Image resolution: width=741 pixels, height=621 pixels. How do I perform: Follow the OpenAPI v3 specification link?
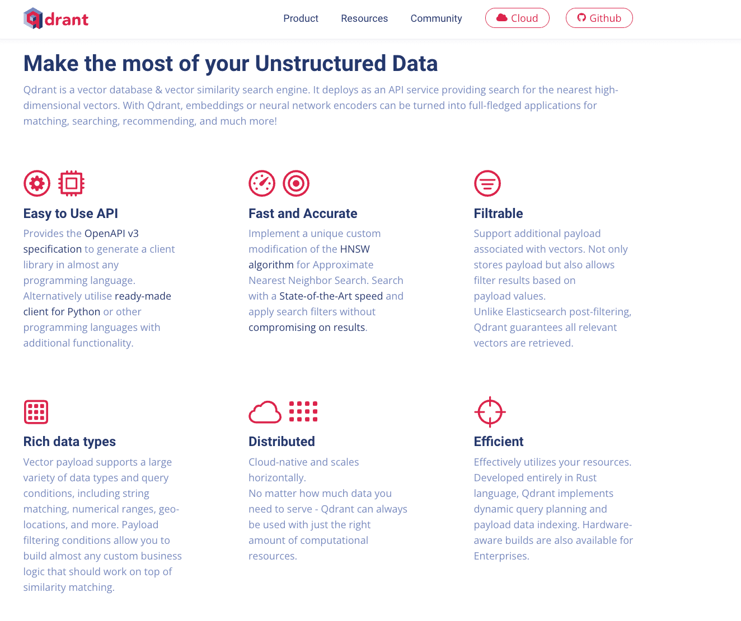click(111, 234)
